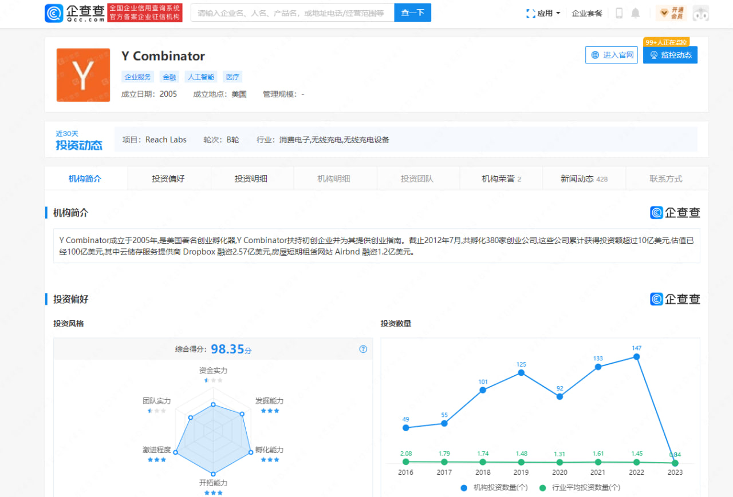Switch to the 投资明细 tab
The image size is (733, 497).
[251, 178]
